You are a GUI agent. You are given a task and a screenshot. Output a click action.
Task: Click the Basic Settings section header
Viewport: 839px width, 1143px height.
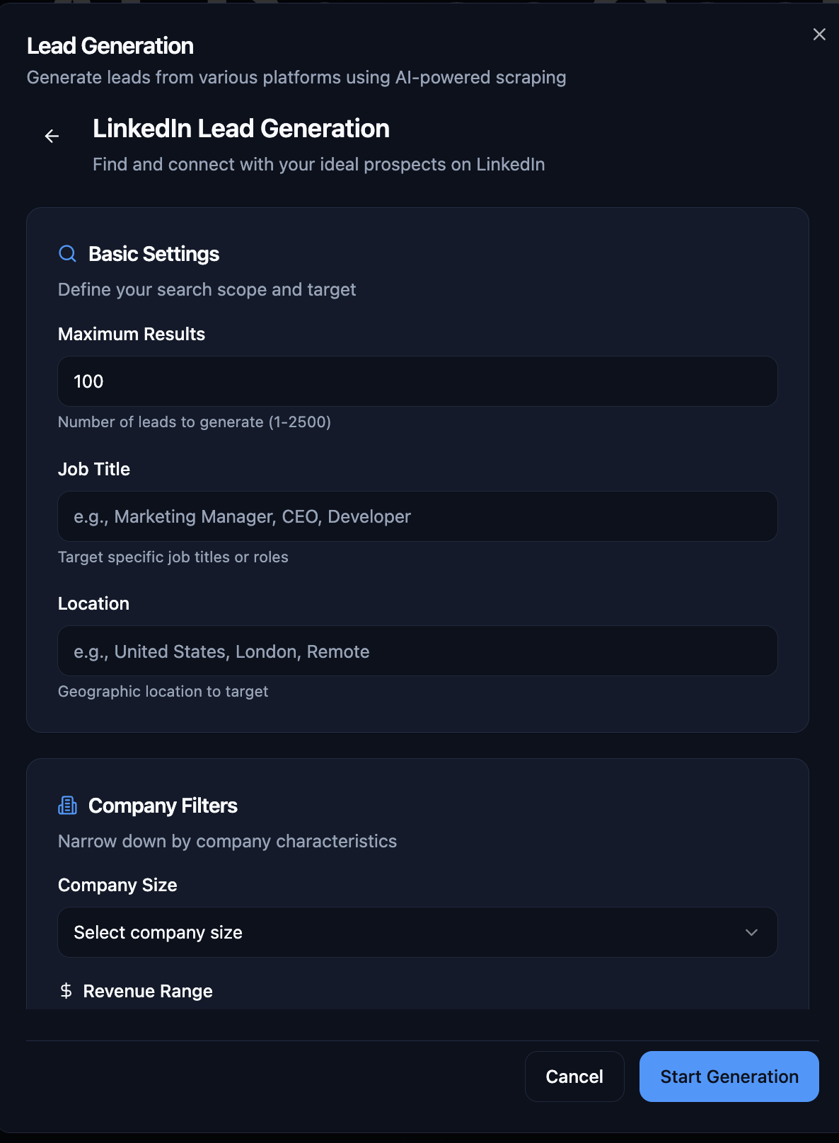154,254
